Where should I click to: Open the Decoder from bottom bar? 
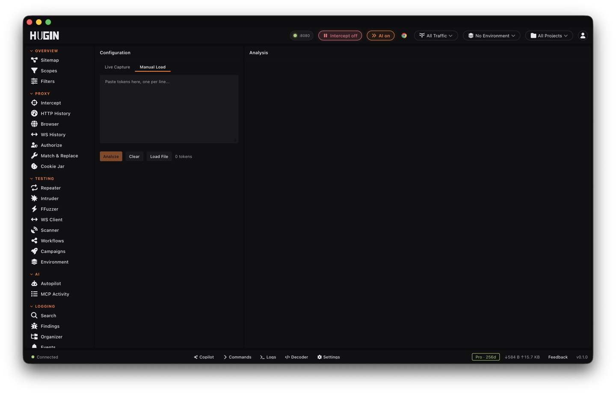(x=296, y=357)
